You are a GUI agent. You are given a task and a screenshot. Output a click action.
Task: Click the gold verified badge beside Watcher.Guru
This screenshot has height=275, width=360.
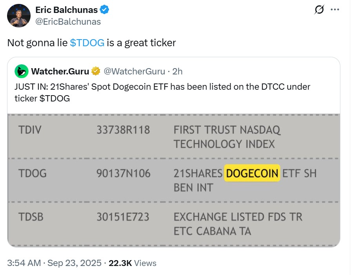[96, 71]
